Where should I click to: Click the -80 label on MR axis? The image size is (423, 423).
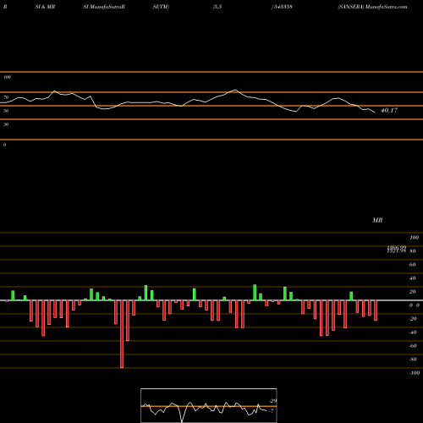pyautogui.click(x=413, y=360)
